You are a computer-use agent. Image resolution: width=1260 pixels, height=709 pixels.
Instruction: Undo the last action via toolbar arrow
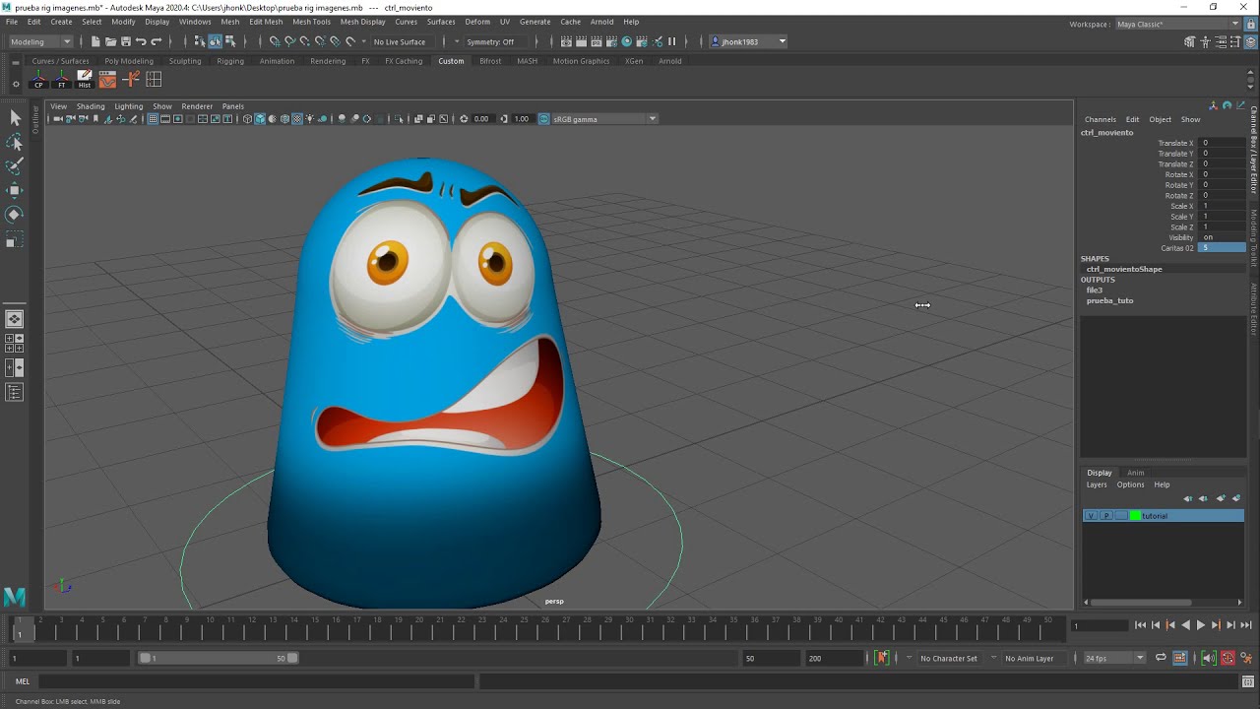pyautogui.click(x=141, y=41)
